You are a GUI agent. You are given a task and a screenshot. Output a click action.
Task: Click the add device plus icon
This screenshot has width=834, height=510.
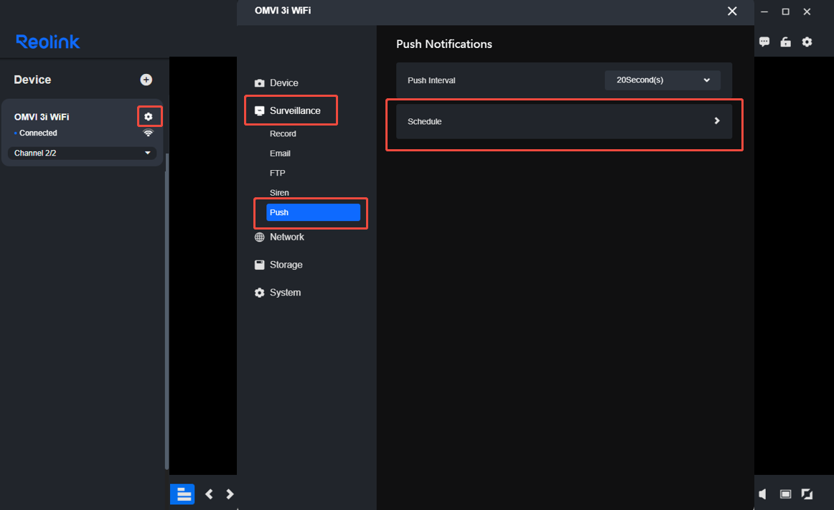pyautogui.click(x=146, y=80)
